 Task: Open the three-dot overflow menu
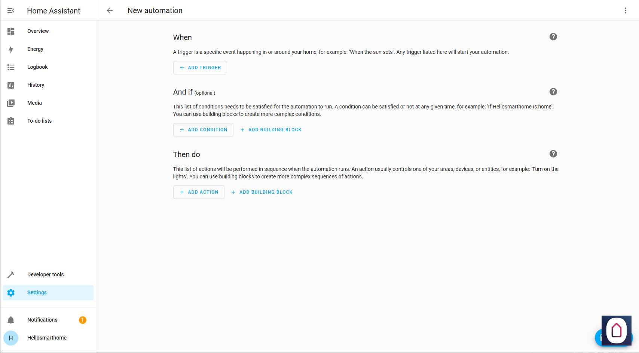coord(625,10)
